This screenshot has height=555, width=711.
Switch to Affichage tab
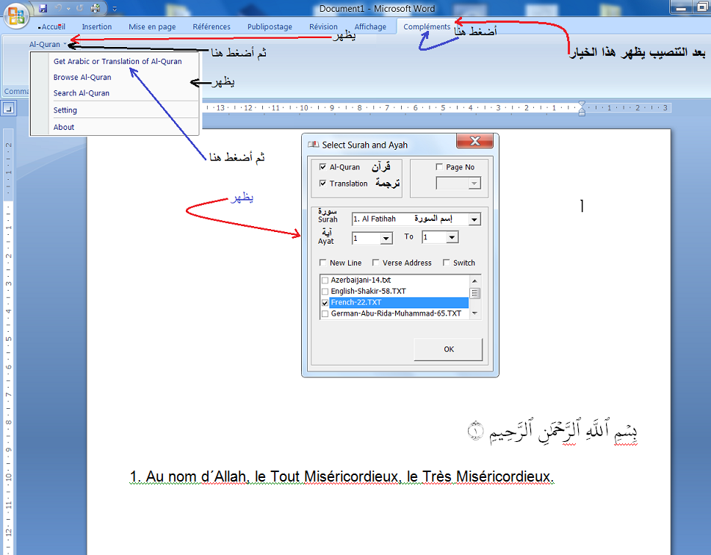click(x=370, y=26)
